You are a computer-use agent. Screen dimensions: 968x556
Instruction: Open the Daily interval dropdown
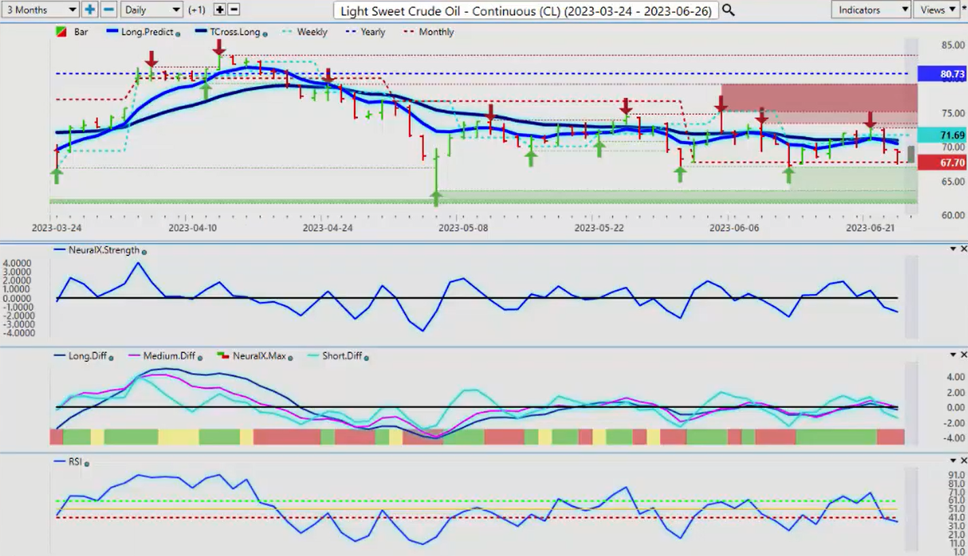pyautogui.click(x=151, y=10)
